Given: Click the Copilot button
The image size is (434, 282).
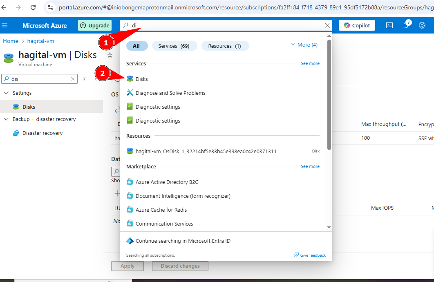Looking at the screenshot, I should coord(357,25).
